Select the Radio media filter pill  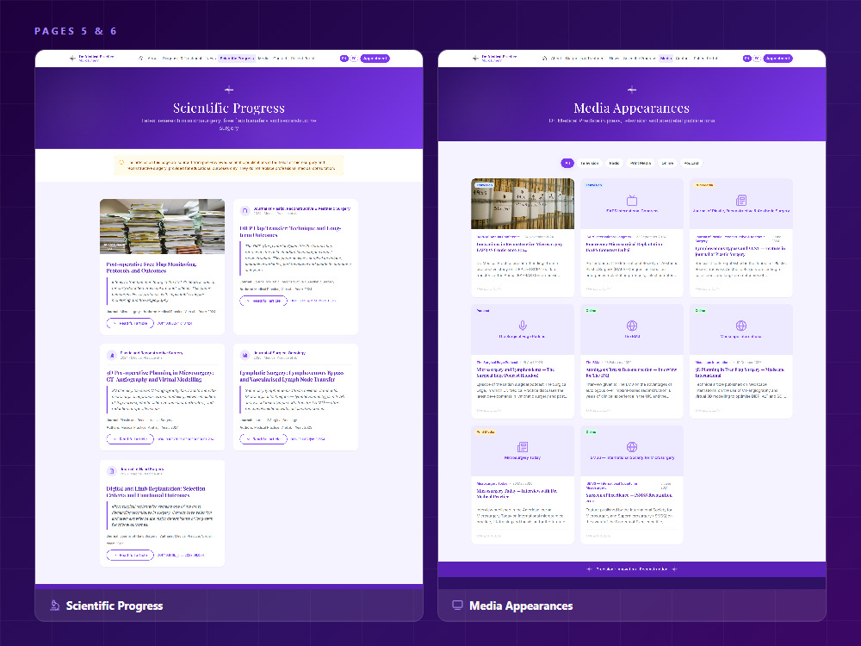tap(615, 163)
